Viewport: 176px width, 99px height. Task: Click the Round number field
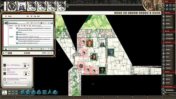coord(48,53)
